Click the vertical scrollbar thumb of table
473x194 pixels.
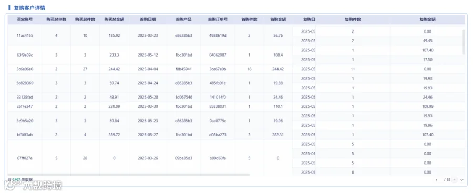click(x=464, y=41)
